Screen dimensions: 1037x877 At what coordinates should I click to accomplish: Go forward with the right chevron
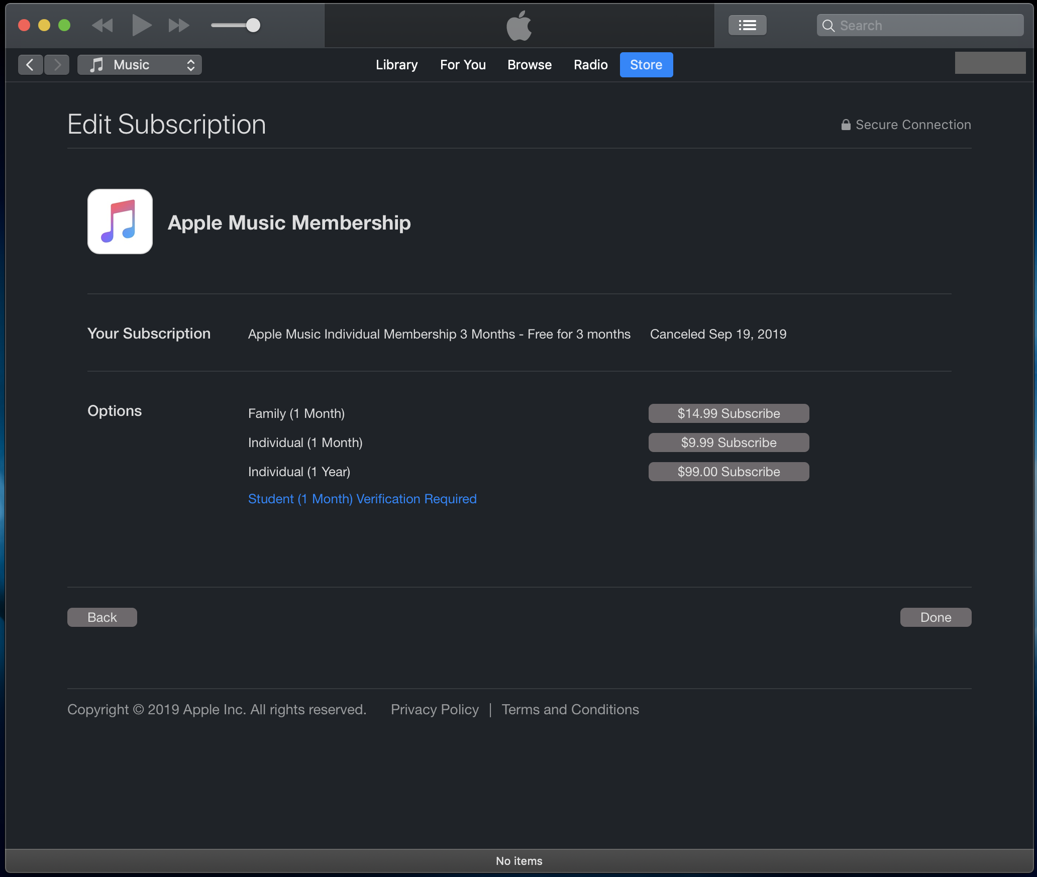(x=57, y=65)
